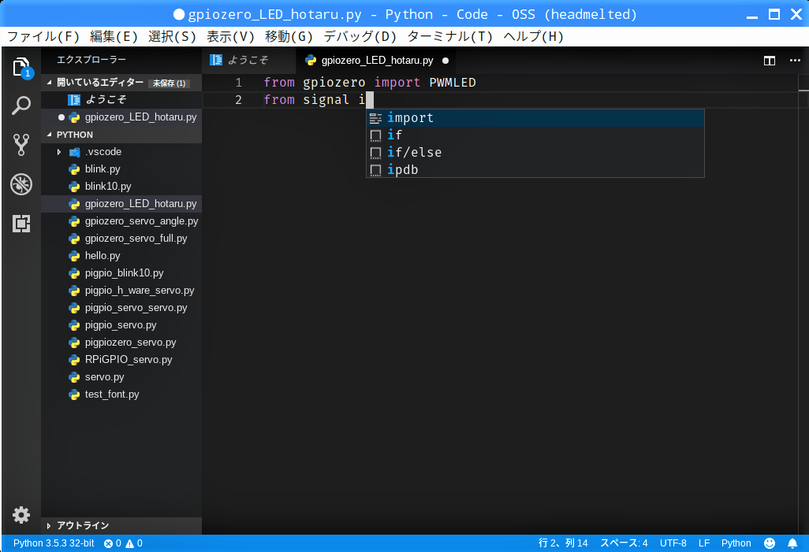The width and height of the screenshot is (809, 552).
Task: Click line number 1 in the gutter
Action: point(238,83)
